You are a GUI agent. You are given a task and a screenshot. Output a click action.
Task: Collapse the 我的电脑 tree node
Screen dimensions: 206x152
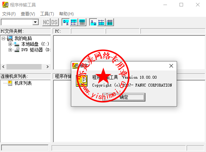pos(4,38)
